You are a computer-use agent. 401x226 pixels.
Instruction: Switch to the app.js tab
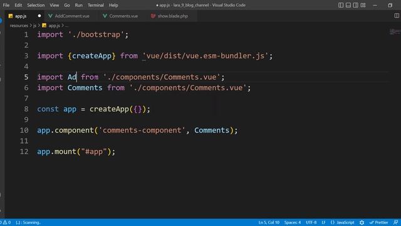[x=21, y=16]
